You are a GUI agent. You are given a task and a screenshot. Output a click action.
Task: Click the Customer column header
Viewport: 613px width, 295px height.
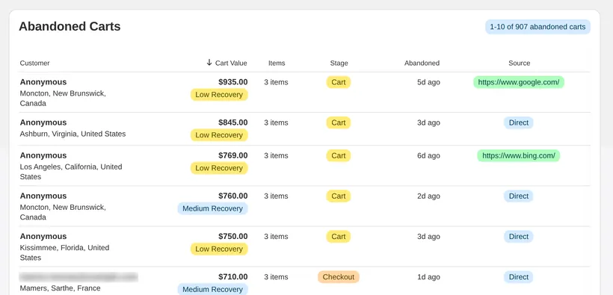[35, 63]
